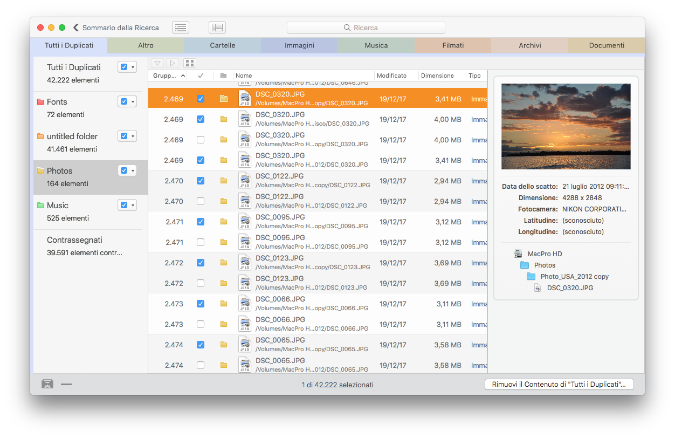This screenshot has height=438, width=675.
Task: Check the unselected DSC_0122.JPG copy
Action: tap(200, 201)
